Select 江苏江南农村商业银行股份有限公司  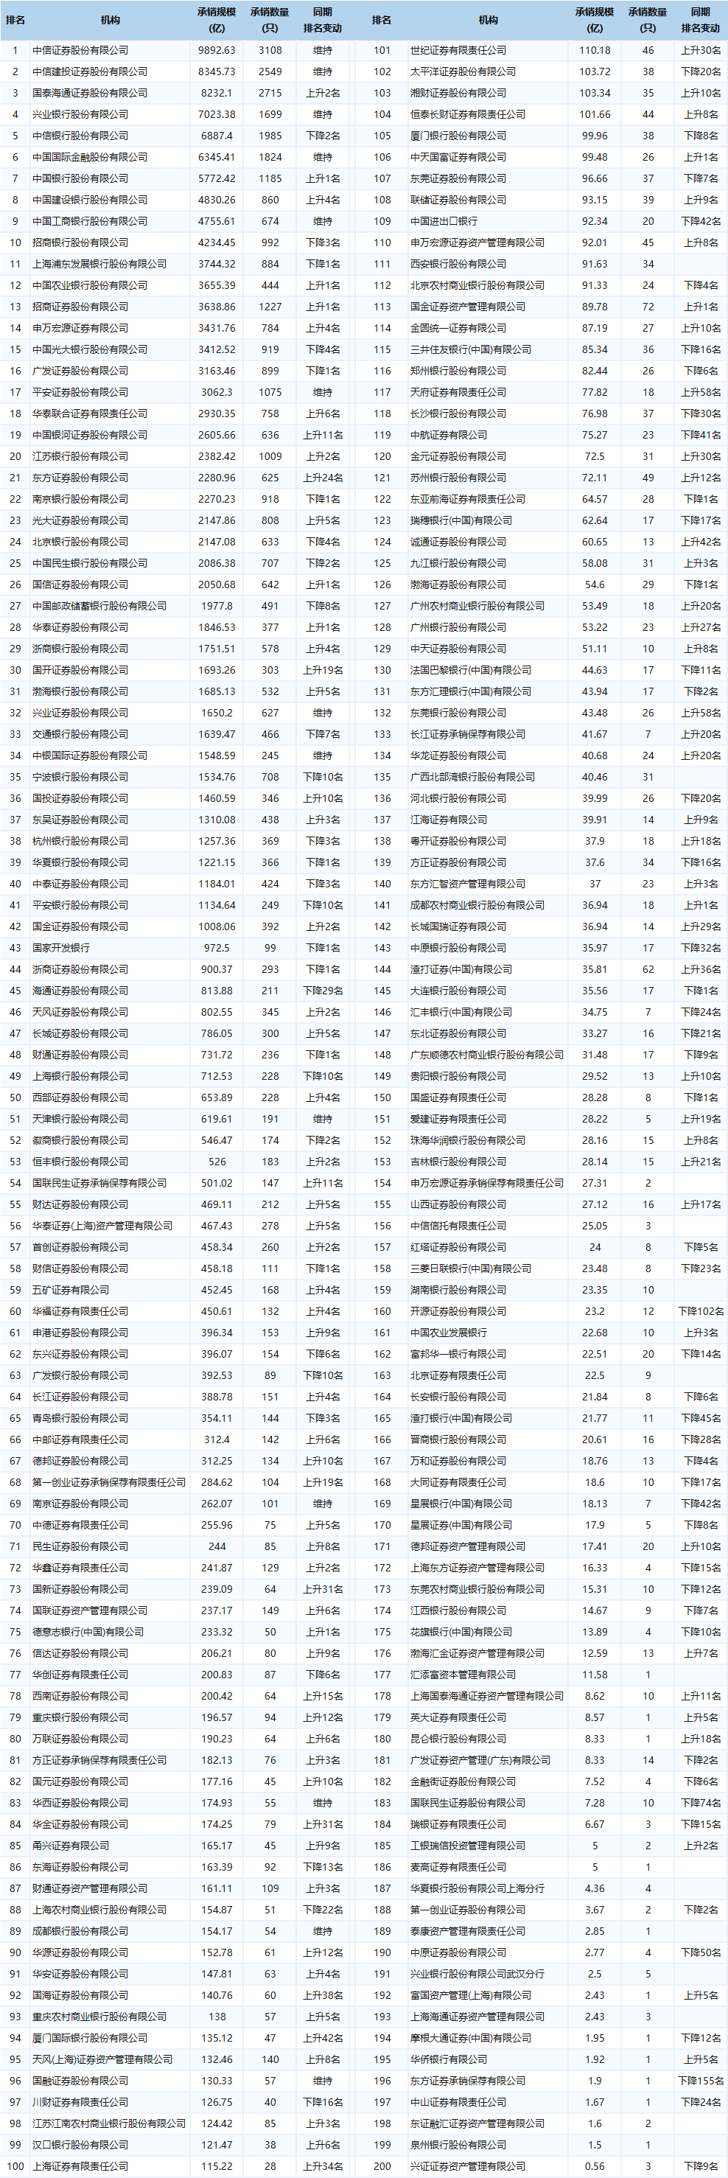click(x=109, y=2123)
